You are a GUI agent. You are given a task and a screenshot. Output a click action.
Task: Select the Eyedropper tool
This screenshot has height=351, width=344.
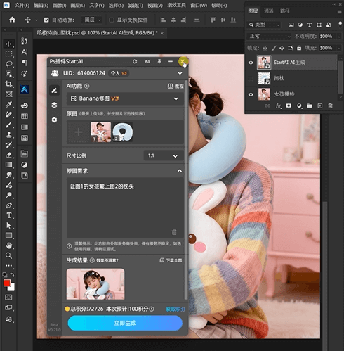[x=8, y=104]
